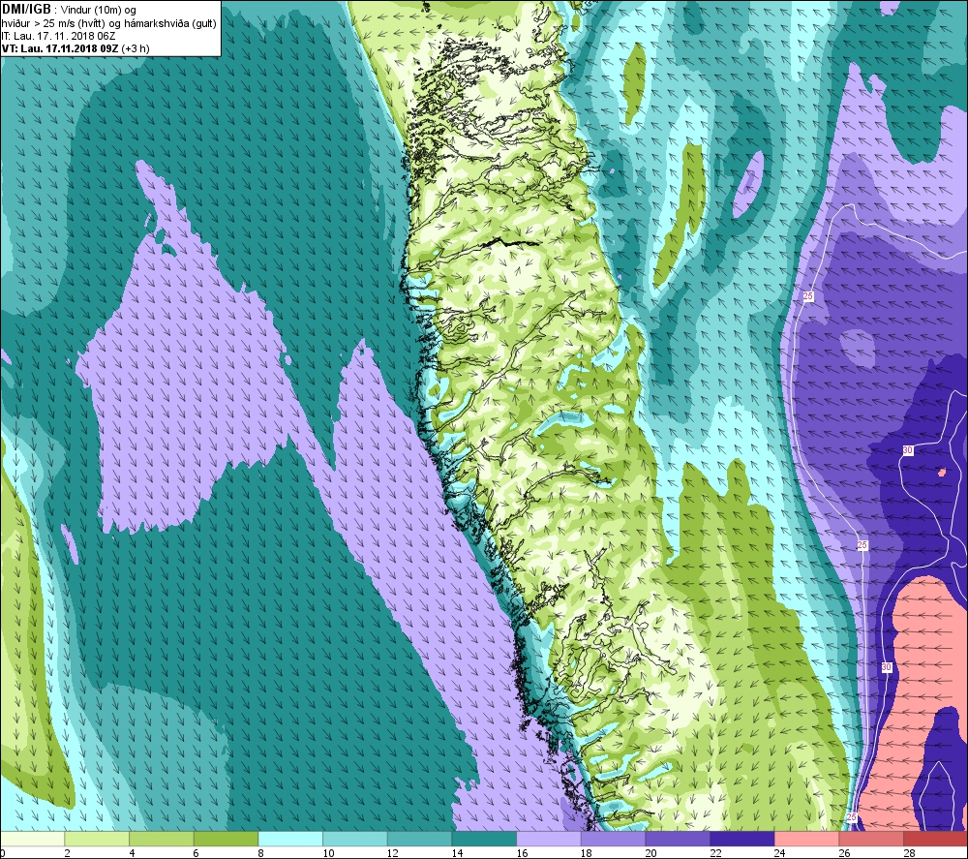Image resolution: width=968 pixels, height=859 pixels.
Task: Click the DMI/IGB title text
Action: click(x=27, y=10)
